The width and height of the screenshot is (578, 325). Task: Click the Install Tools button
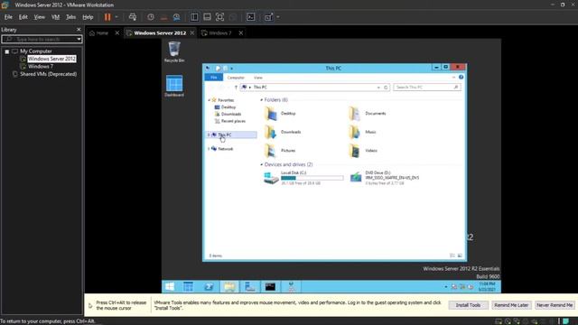pyautogui.click(x=468, y=305)
